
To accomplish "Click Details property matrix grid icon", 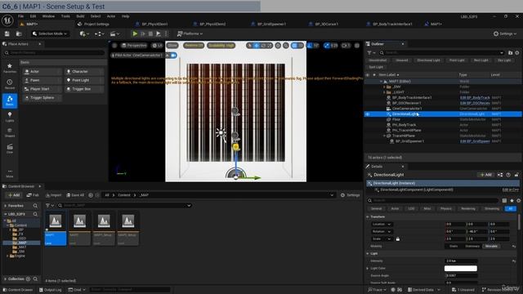I will [504, 200].
